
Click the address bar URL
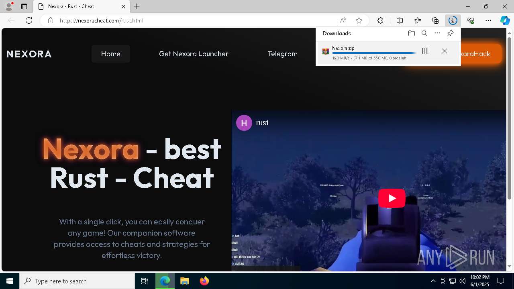coord(102,20)
